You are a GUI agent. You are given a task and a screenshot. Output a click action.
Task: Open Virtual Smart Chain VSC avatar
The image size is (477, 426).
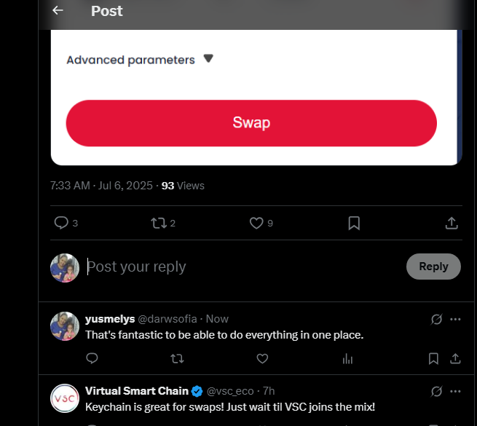click(65, 398)
